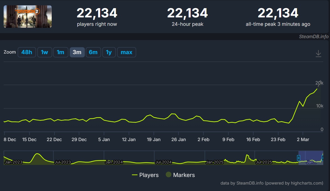
Task: Select the active 3m zoom button
Action: [x=77, y=52]
